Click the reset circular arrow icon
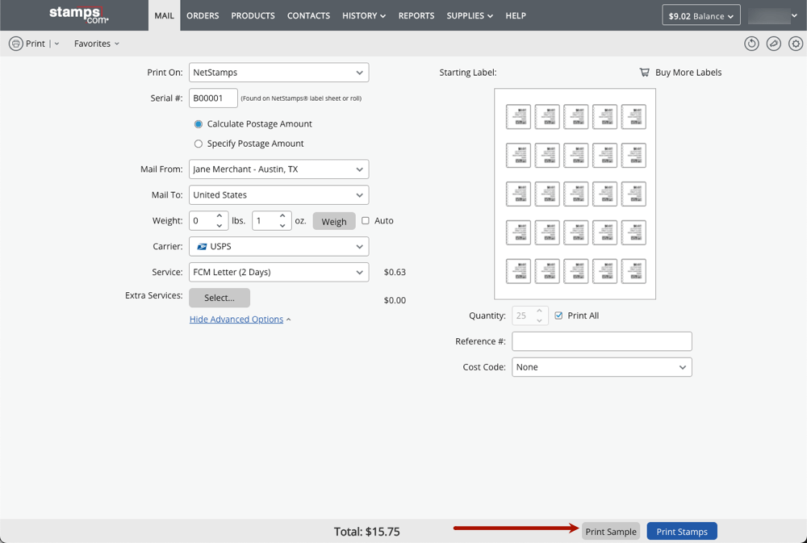This screenshot has width=807, height=543. 751,44
